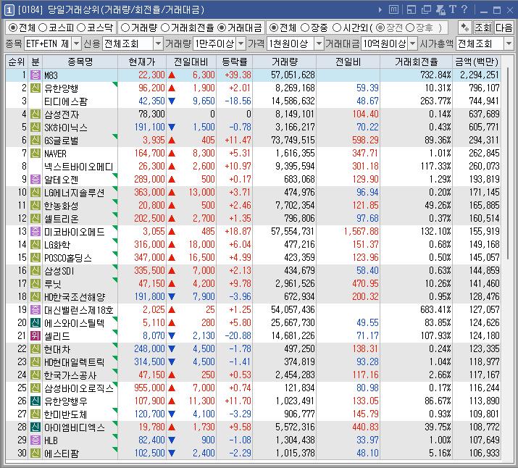Click the arrows link icon beside 조회
The image size is (518, 468).
(465, 28)
